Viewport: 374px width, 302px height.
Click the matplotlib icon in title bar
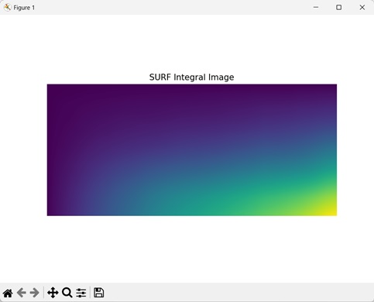click(x=7, y=8)
